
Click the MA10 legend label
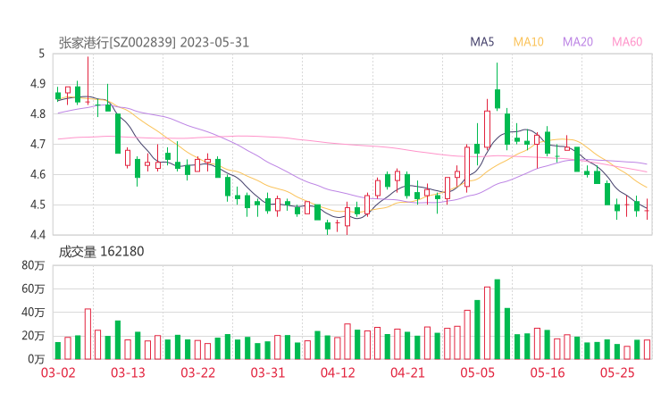[x=528, y=42]
